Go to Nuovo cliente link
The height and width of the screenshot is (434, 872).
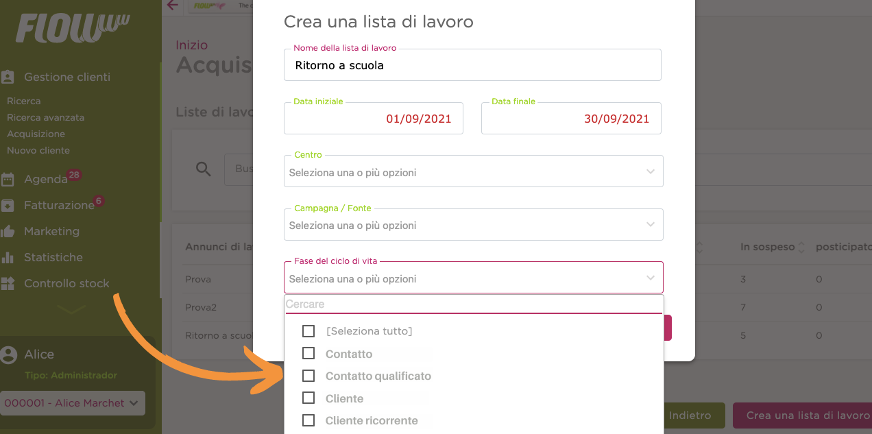[x=38, y=150]
